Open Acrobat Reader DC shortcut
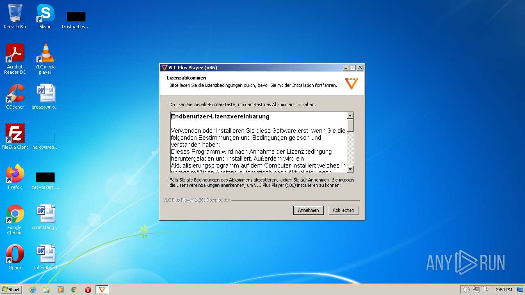Screen dimensions: 525x295 pyautogui.click(x=15, y=59)
